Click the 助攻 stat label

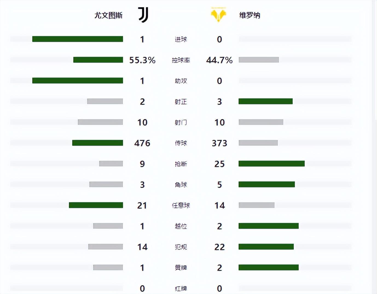pyautogui.click(x=181, y=81)
